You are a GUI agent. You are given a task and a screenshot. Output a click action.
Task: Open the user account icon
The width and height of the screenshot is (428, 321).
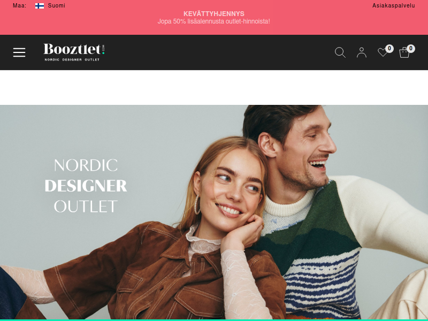click(362, 52)
